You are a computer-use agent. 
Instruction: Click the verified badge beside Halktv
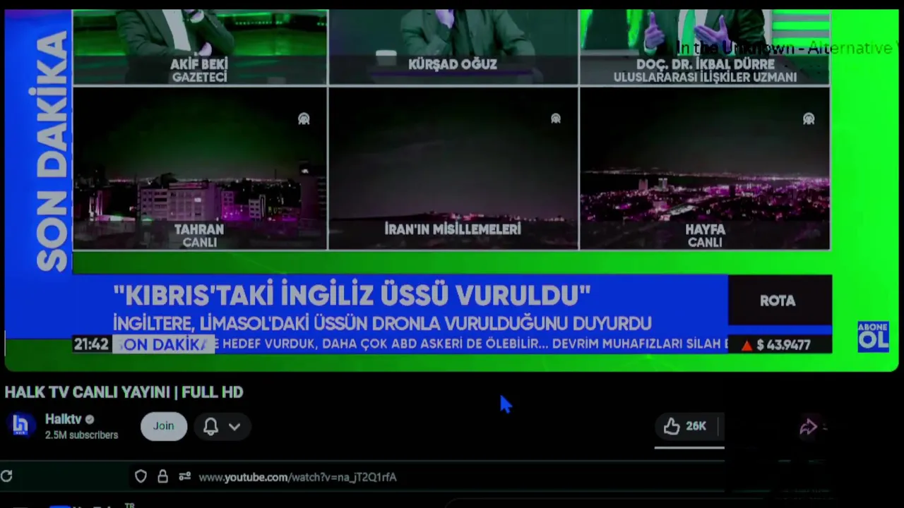click(90, 419)
